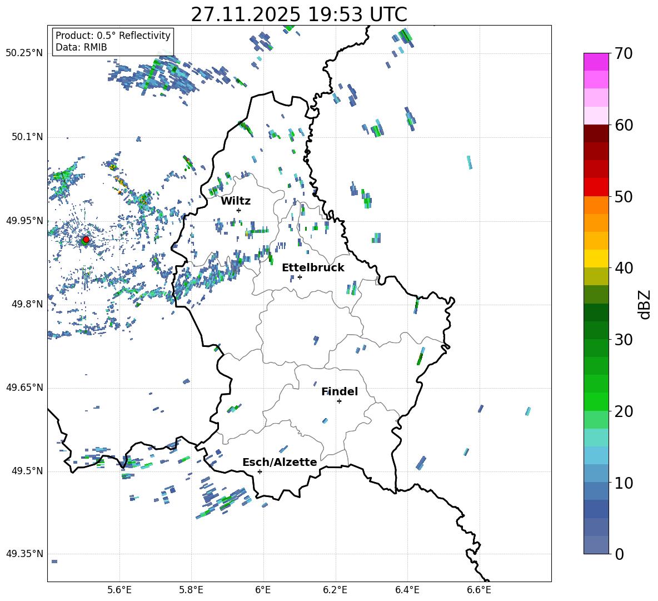The width and height of the screenshot is (658, 601).
Task: Select the Wiltz city label
Action: (x=236, y=201)
